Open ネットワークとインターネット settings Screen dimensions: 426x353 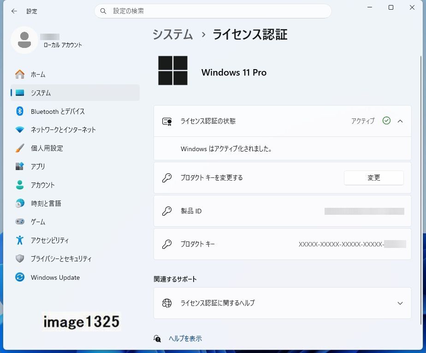coord(75,130)
